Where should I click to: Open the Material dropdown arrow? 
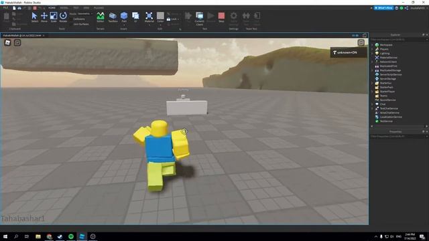149,25
